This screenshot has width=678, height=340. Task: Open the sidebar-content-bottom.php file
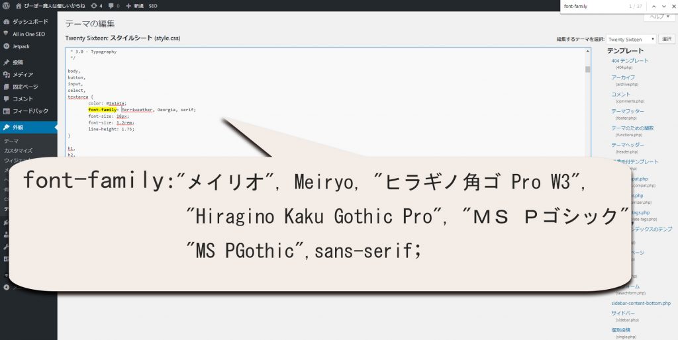click(641, 303)
